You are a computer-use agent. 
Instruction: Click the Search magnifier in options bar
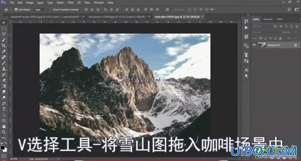pyautogui.click(x=289, y=9)
